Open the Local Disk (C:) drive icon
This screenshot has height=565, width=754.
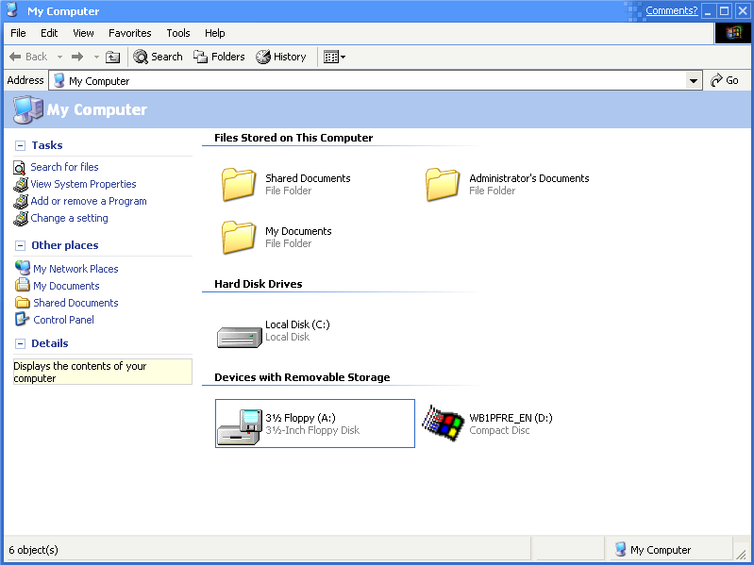(x=239, y=335)
